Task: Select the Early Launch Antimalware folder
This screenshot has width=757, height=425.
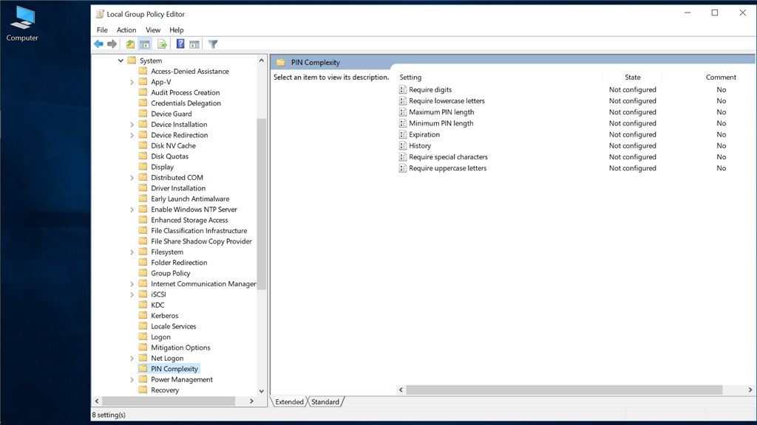Action: pyautogui.click(x=190, y=199)
